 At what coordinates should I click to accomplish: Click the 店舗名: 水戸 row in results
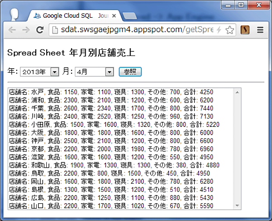pyautogui.click(x=111, y=92)
